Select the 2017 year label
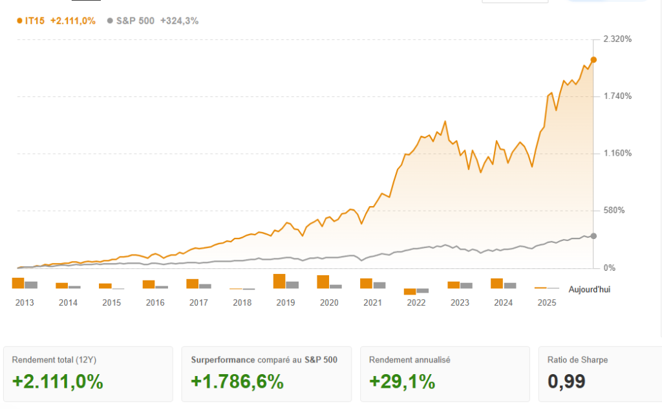662x409 pixels. (x=198, y=302)
